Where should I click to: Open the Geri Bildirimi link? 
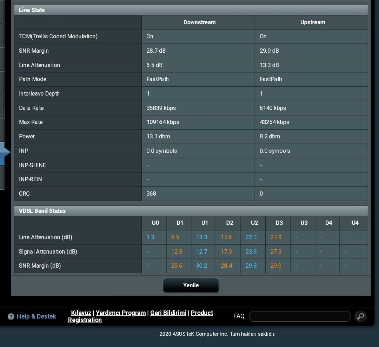coord(168,313)
